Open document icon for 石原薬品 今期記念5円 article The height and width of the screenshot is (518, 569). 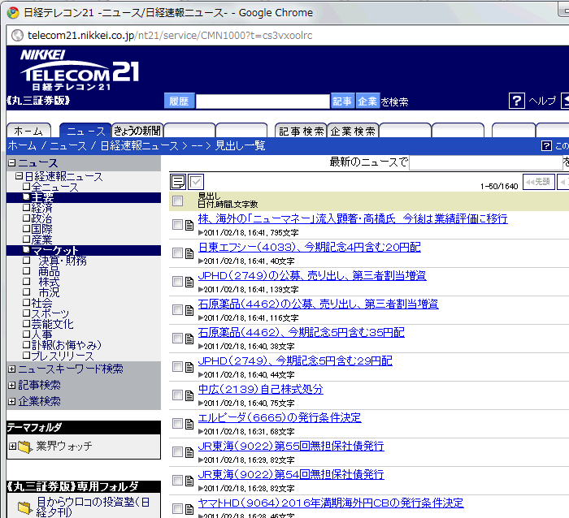(x=189, y=339)
